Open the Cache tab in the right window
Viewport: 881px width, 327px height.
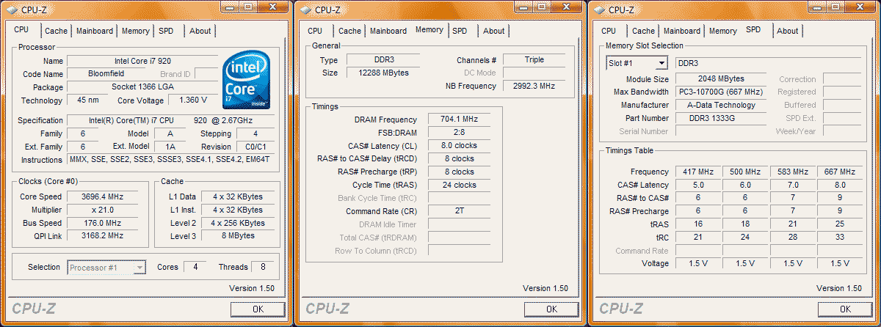(x=644, y=31)
